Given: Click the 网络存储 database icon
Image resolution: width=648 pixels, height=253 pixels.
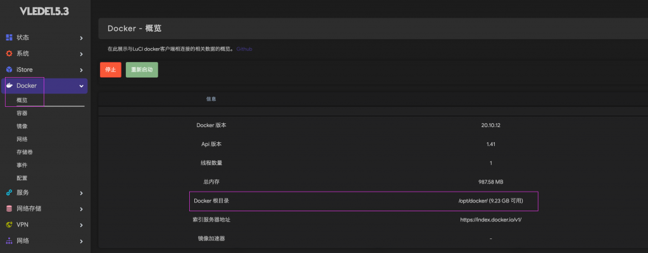Looking at the screenshot, I should (9, 209).
